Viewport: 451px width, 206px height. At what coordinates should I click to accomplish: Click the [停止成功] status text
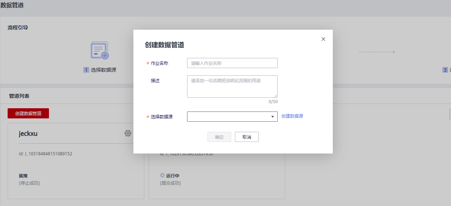tap(29, 183)
